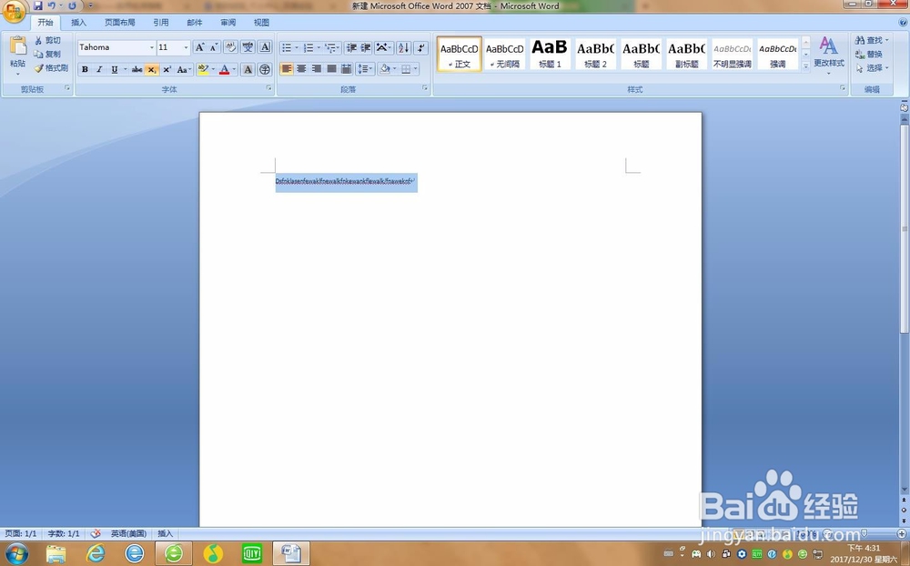Toggle Underline formatting
Screen dimensions: 910x566
click(x=115, y=70)
